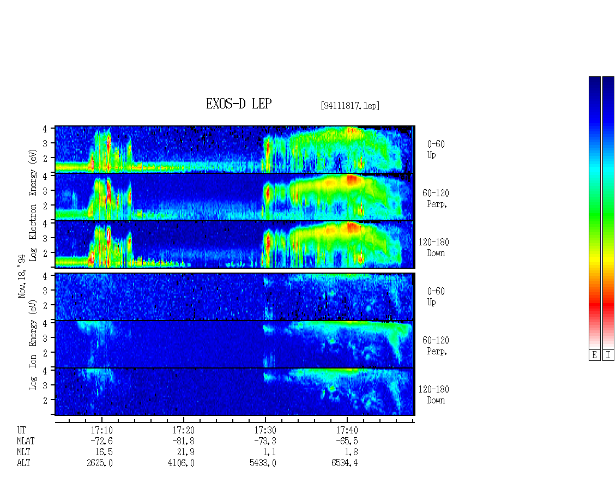Select the boxed E label under color bar

[x=594, y=355]
